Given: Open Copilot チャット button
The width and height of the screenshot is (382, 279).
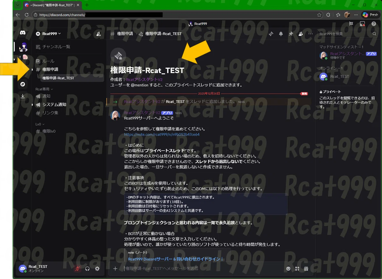Looking at the screenshot, I should tap(370, 15).
